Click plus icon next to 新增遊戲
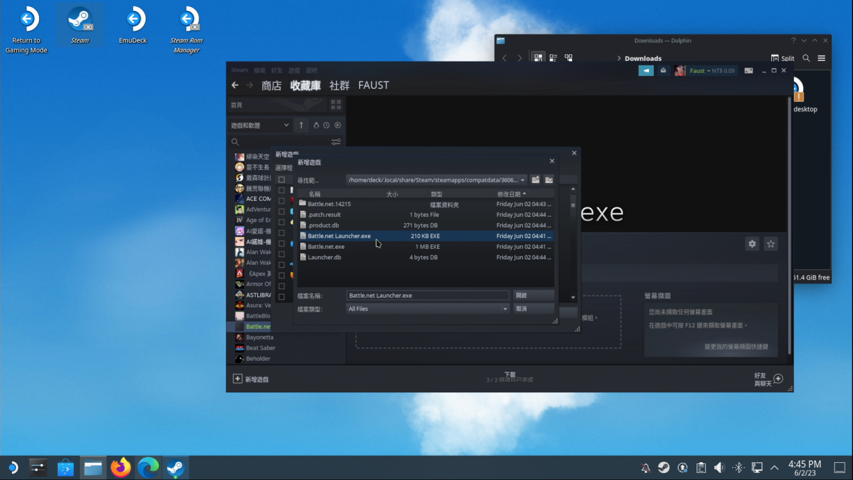Viewport: 853px width, 480px height. click(238, 379)
